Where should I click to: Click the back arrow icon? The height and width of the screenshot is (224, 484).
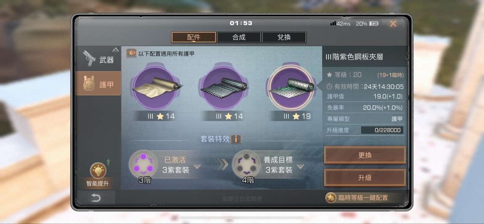pos(96,198)
